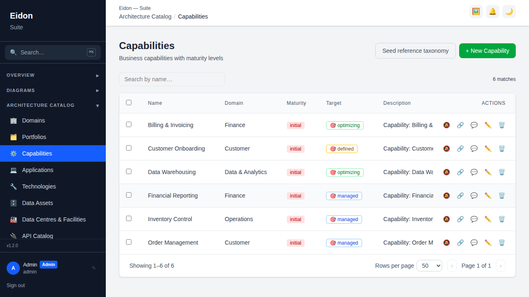Focus the Search by name field
The width and height of the screenshot is (529, 297).
point(172,79)
